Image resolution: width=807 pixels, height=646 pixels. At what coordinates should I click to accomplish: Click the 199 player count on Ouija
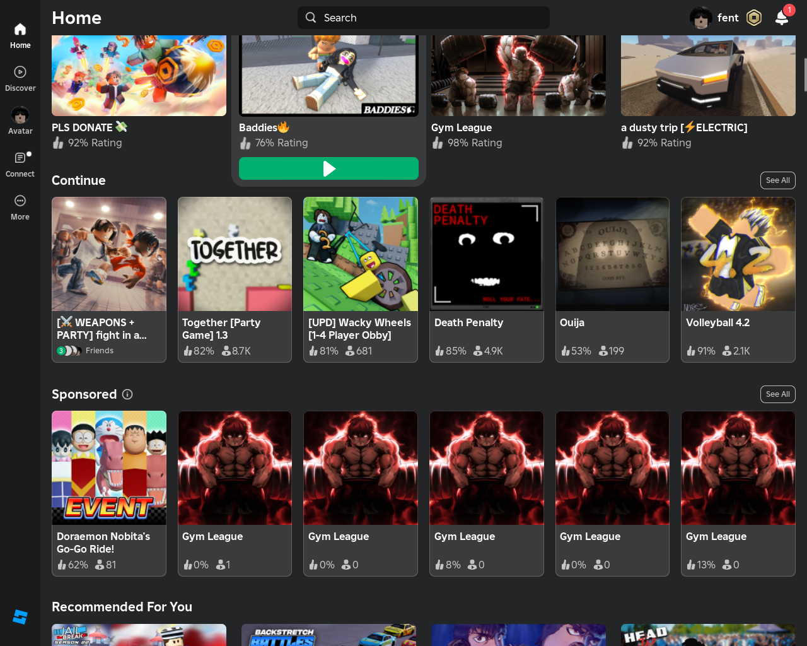[x=612, y=351]
